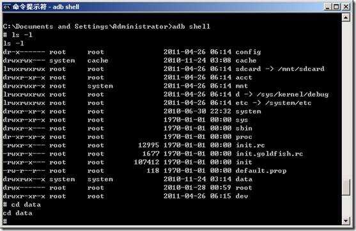The width and height of the screenshot is (356, 231).
Task: Select the 'system' directory name dated 2010-06-30
Action: (x=248, y=111)
